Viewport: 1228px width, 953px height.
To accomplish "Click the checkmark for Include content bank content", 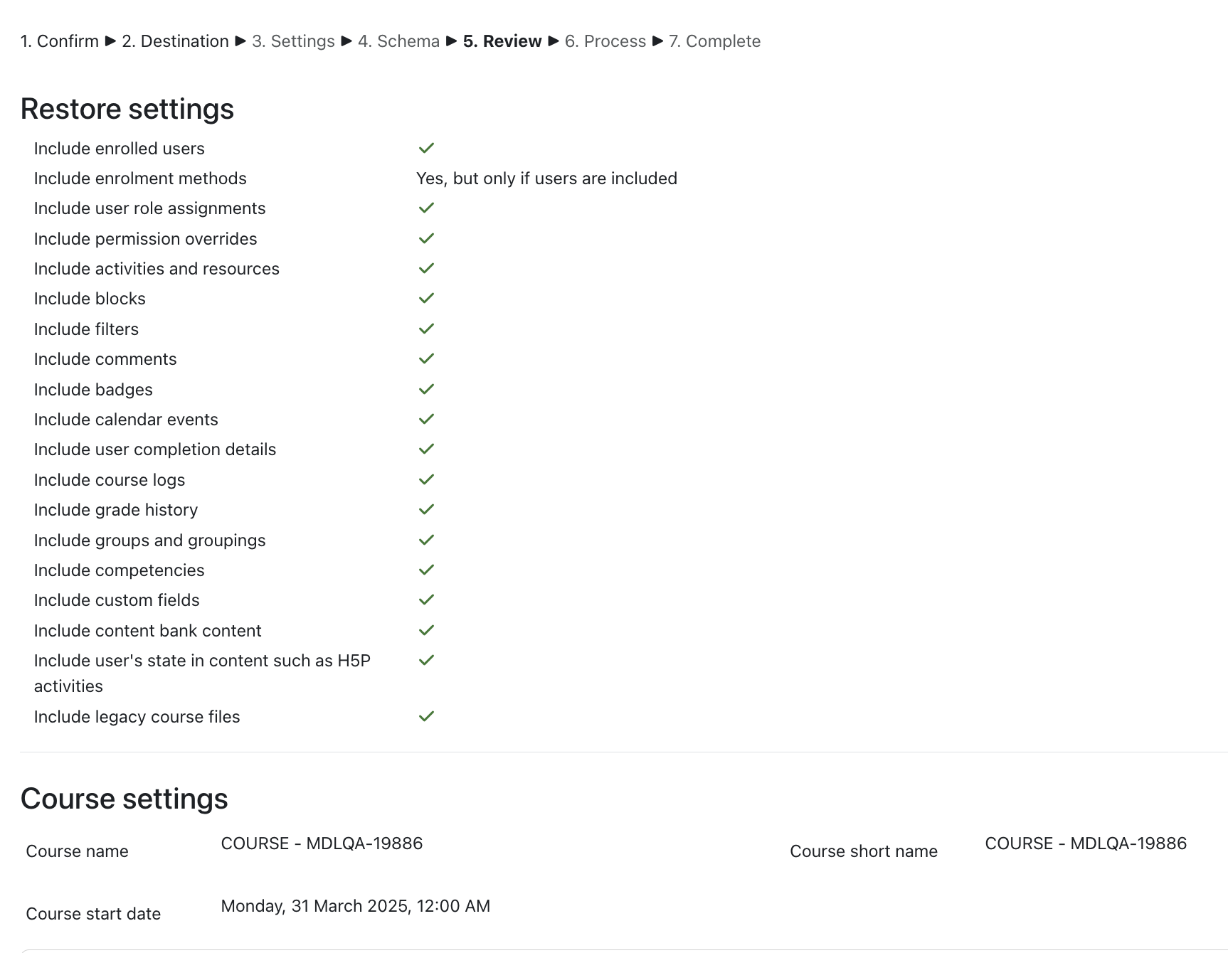I will pos(426,630).
